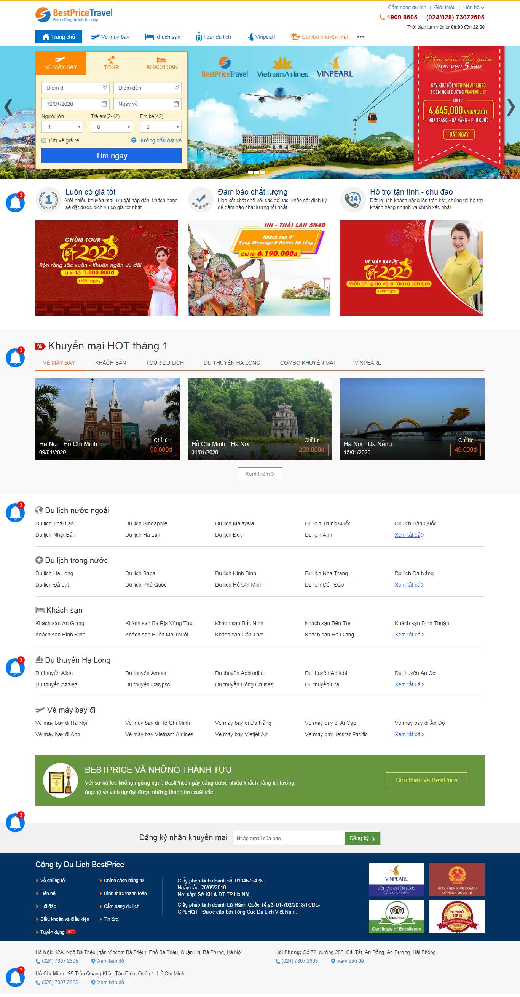Viewport: 520px width, 997px height.
Task: Click ĐẶT NGAY on the red banner
Action: 459,134
